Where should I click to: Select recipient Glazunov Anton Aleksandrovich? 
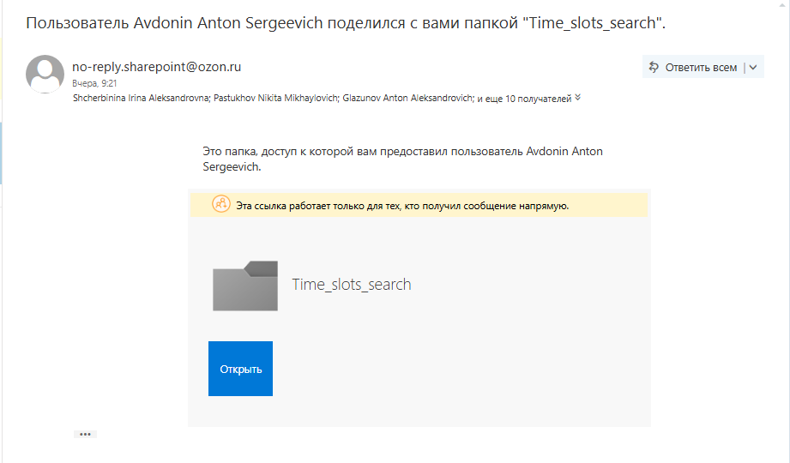tap(408, 99)
